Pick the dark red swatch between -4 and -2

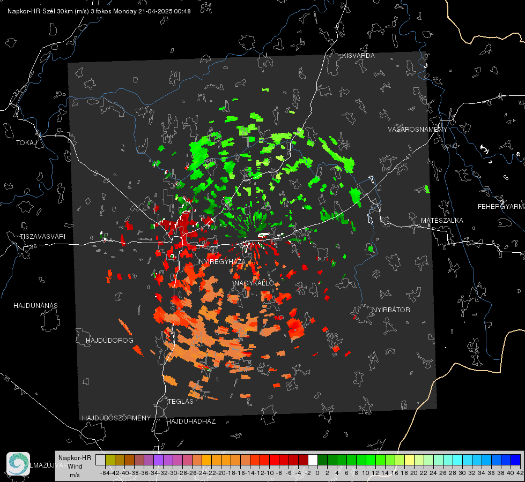303,460
